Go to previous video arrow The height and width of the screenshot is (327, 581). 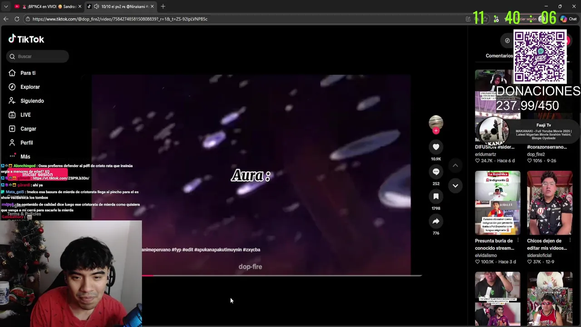click(x=455, y=165)
